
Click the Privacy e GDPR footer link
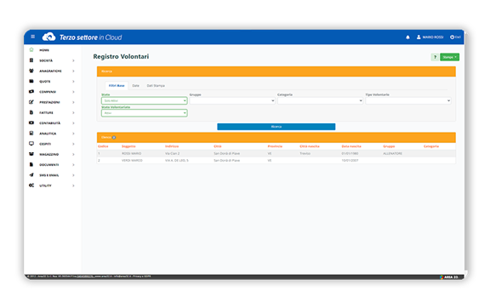[141, 277]
